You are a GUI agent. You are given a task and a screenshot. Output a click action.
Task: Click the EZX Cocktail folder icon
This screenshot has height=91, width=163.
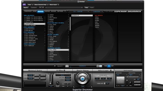(x=25, y=34)
